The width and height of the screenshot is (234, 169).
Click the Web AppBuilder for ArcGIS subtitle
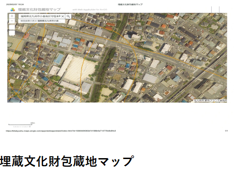pos(90,10)
